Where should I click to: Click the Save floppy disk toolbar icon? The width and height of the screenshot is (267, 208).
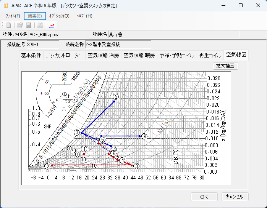click(x=29, y=25)
